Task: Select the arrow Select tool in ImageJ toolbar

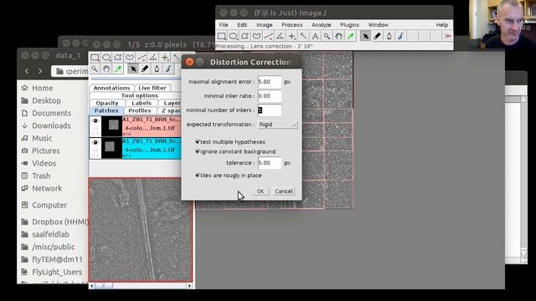Action: [365, 36]
